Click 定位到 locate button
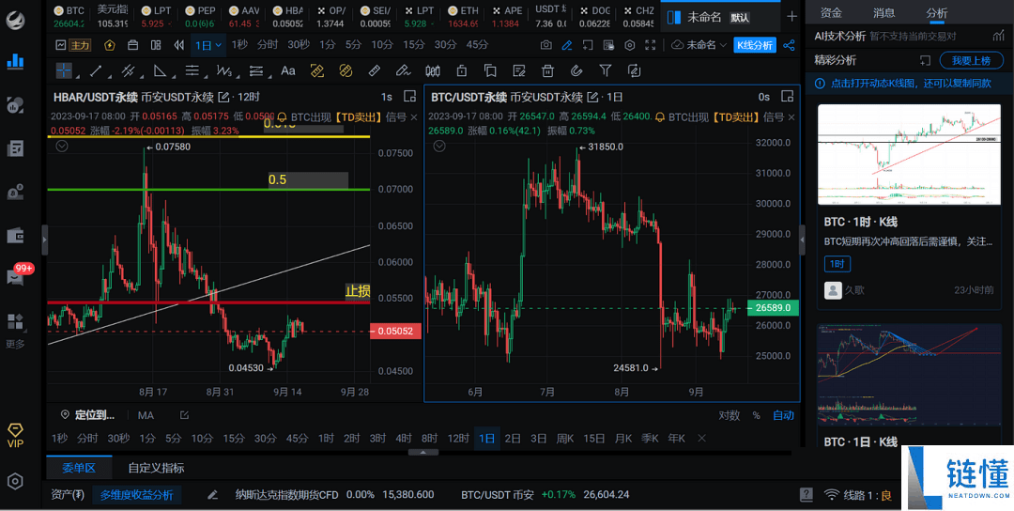This screenshot has height=511, width=1014. pyautogui.click(x=88, y=415)
